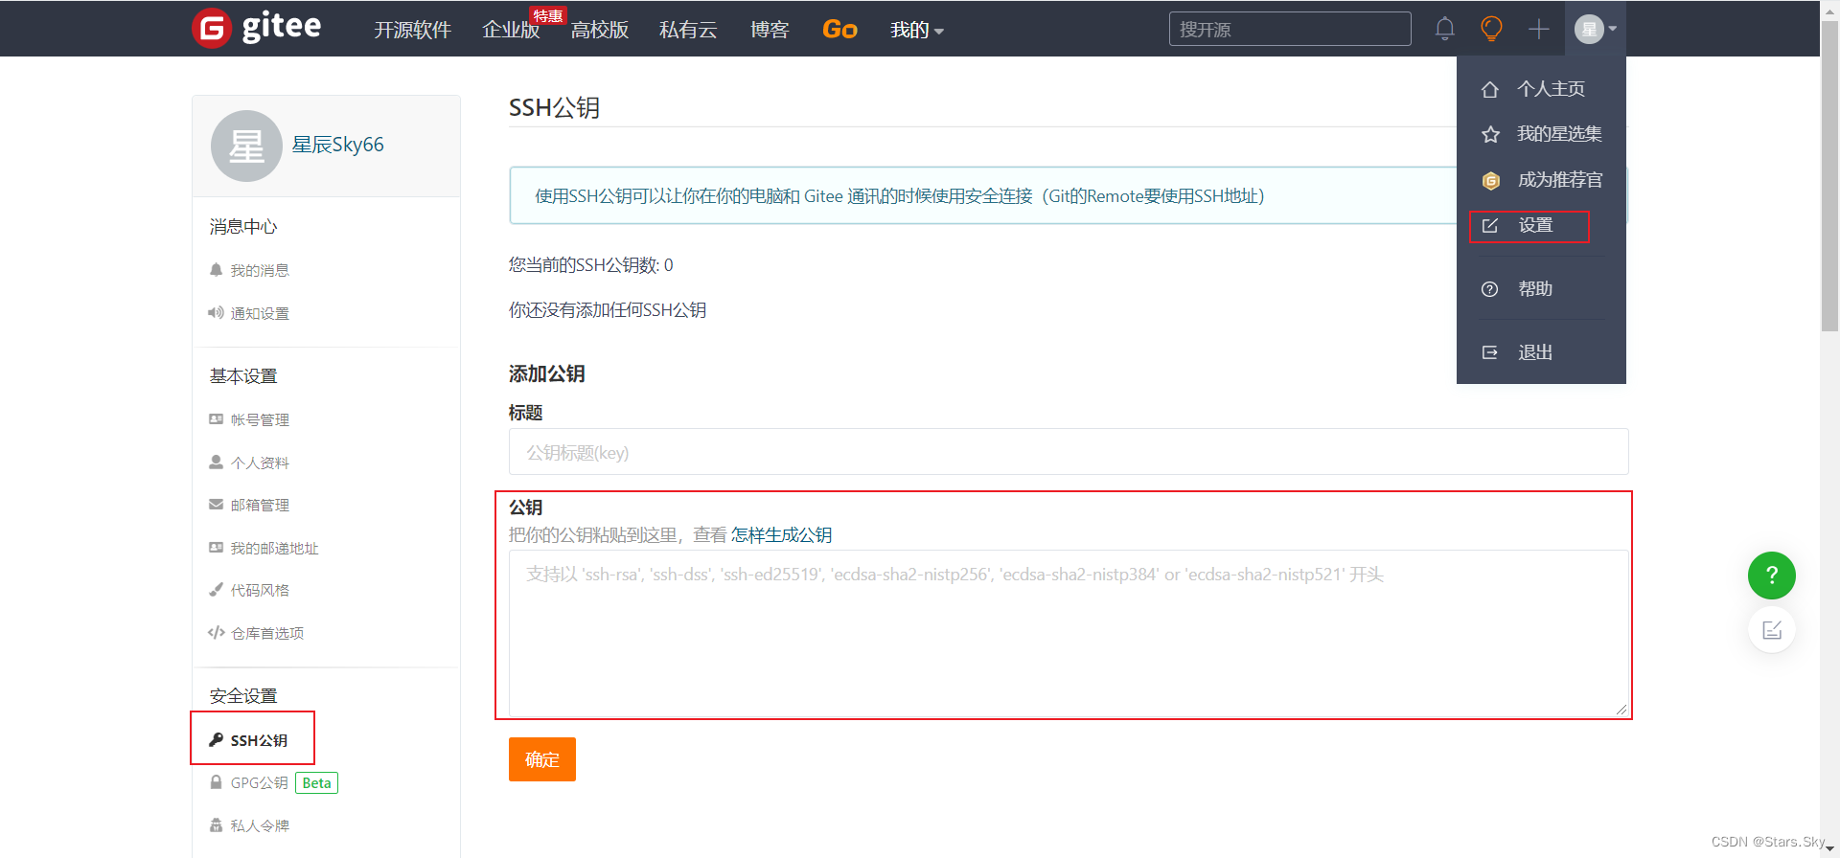
Task: Go to 帐号管理 in sidebar
Action: [260, 419]
